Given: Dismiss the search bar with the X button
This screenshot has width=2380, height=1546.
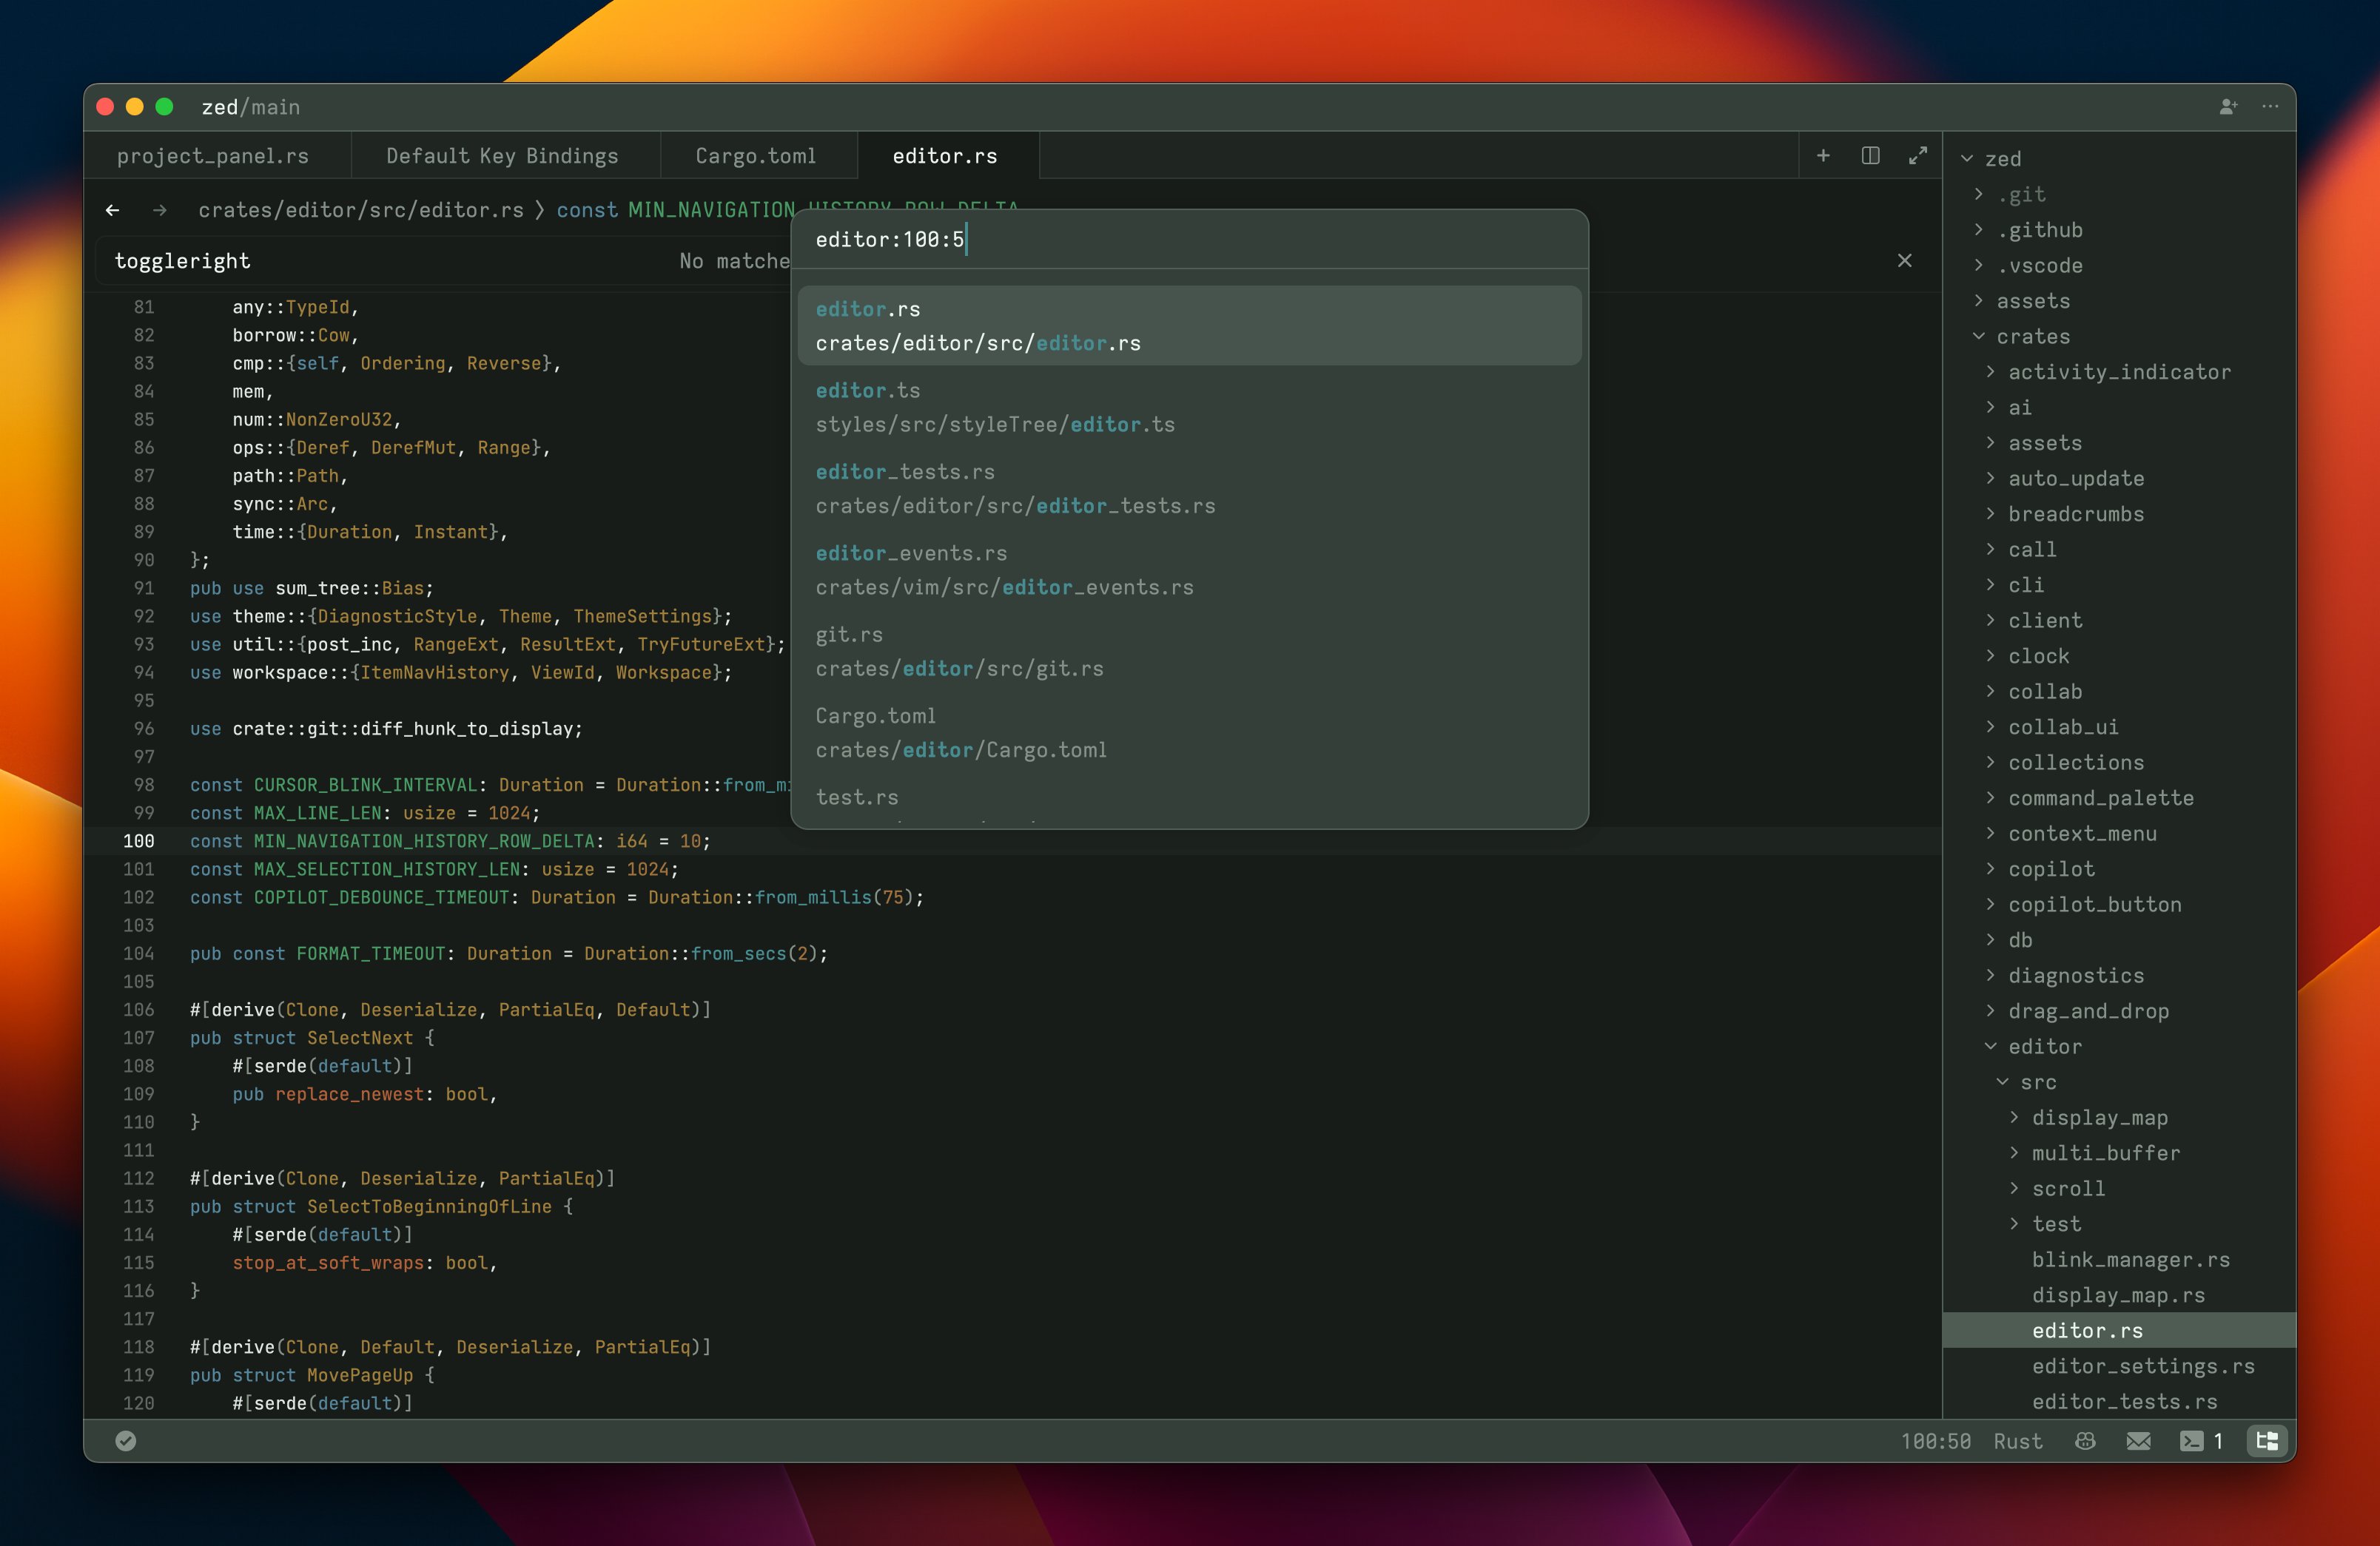Looking at the screenshot, I should coord(1904,261).
